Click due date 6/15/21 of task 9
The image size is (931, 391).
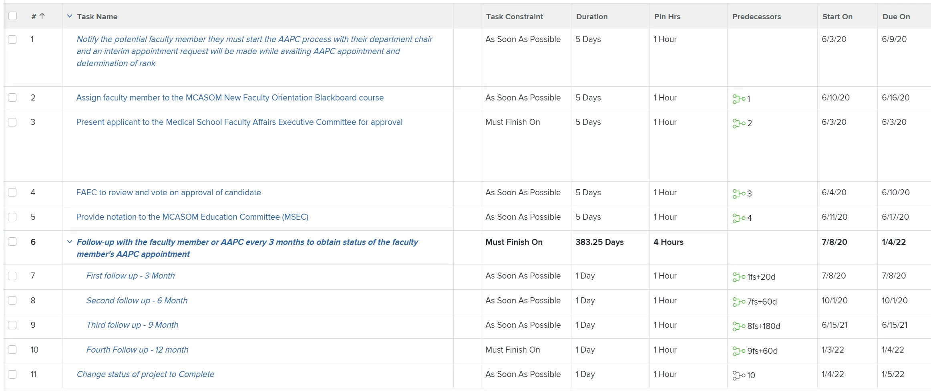[895, 325]
